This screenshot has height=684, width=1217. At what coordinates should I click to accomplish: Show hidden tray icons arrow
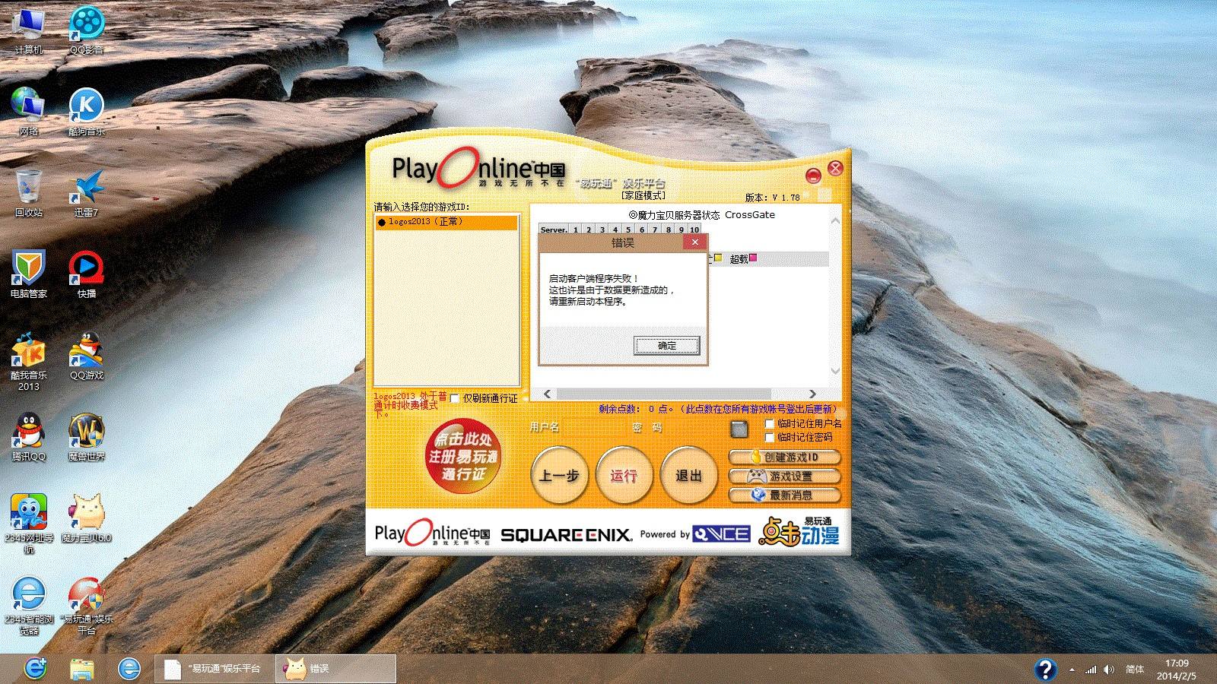click(x=1072, y=670)
